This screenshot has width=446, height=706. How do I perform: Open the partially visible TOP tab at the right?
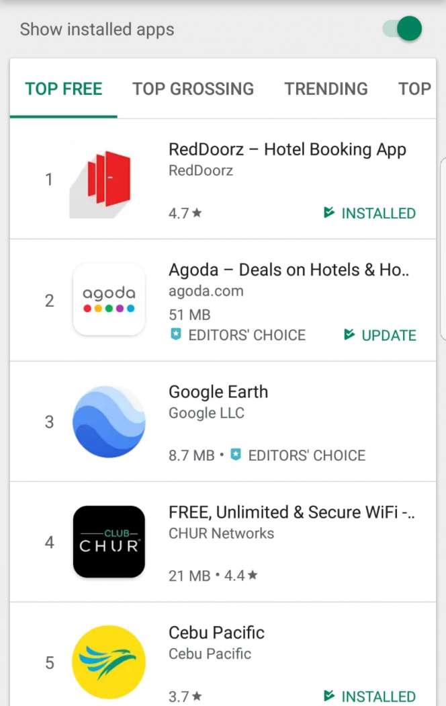tap(414, 89)
